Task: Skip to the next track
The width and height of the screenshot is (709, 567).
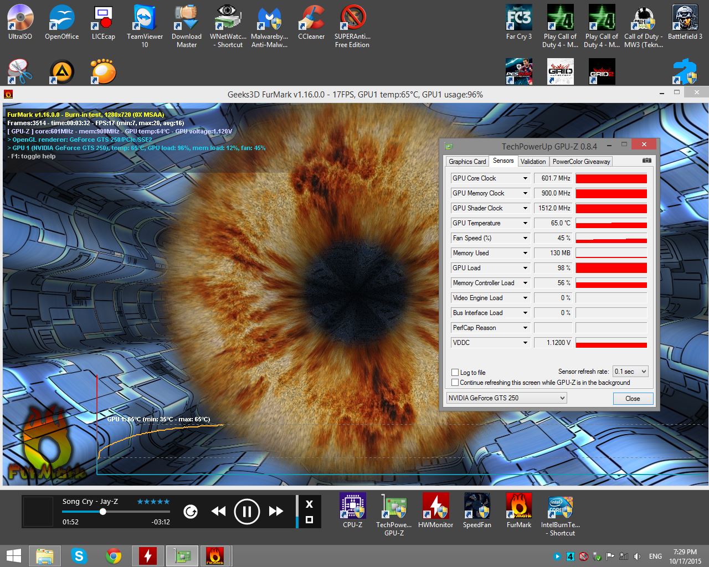Action: [276, 511]
